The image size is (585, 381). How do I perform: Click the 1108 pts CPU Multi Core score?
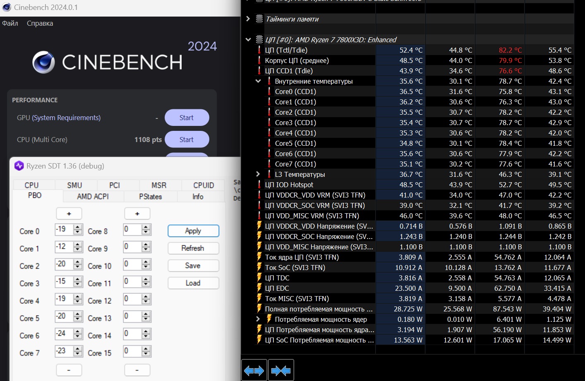coord(148,140)
